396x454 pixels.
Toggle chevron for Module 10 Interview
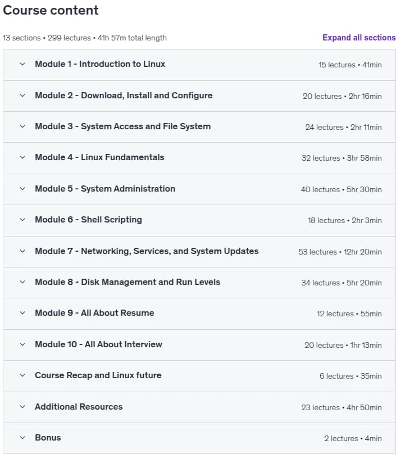[x=22, y=344]
